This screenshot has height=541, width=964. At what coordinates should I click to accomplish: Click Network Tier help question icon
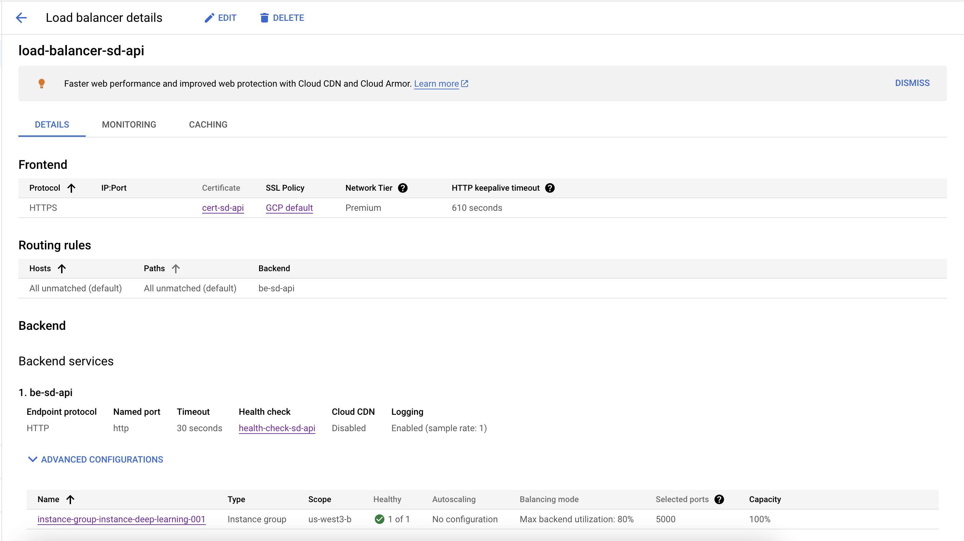click(x=403, y=188)
